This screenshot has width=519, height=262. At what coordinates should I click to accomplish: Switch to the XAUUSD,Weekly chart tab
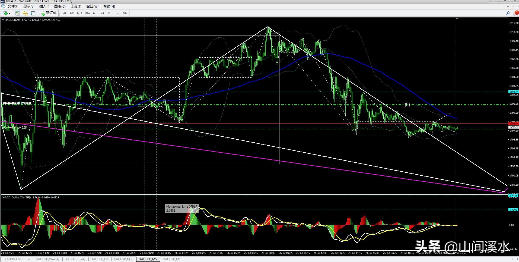48,259
